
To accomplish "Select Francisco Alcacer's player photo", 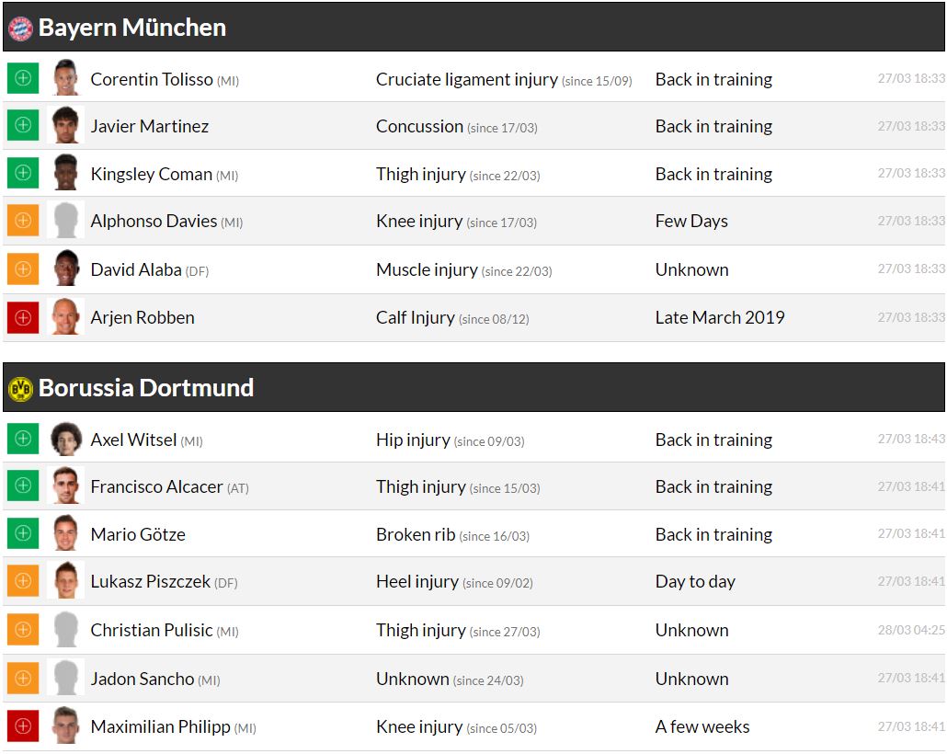I will 65,486.
